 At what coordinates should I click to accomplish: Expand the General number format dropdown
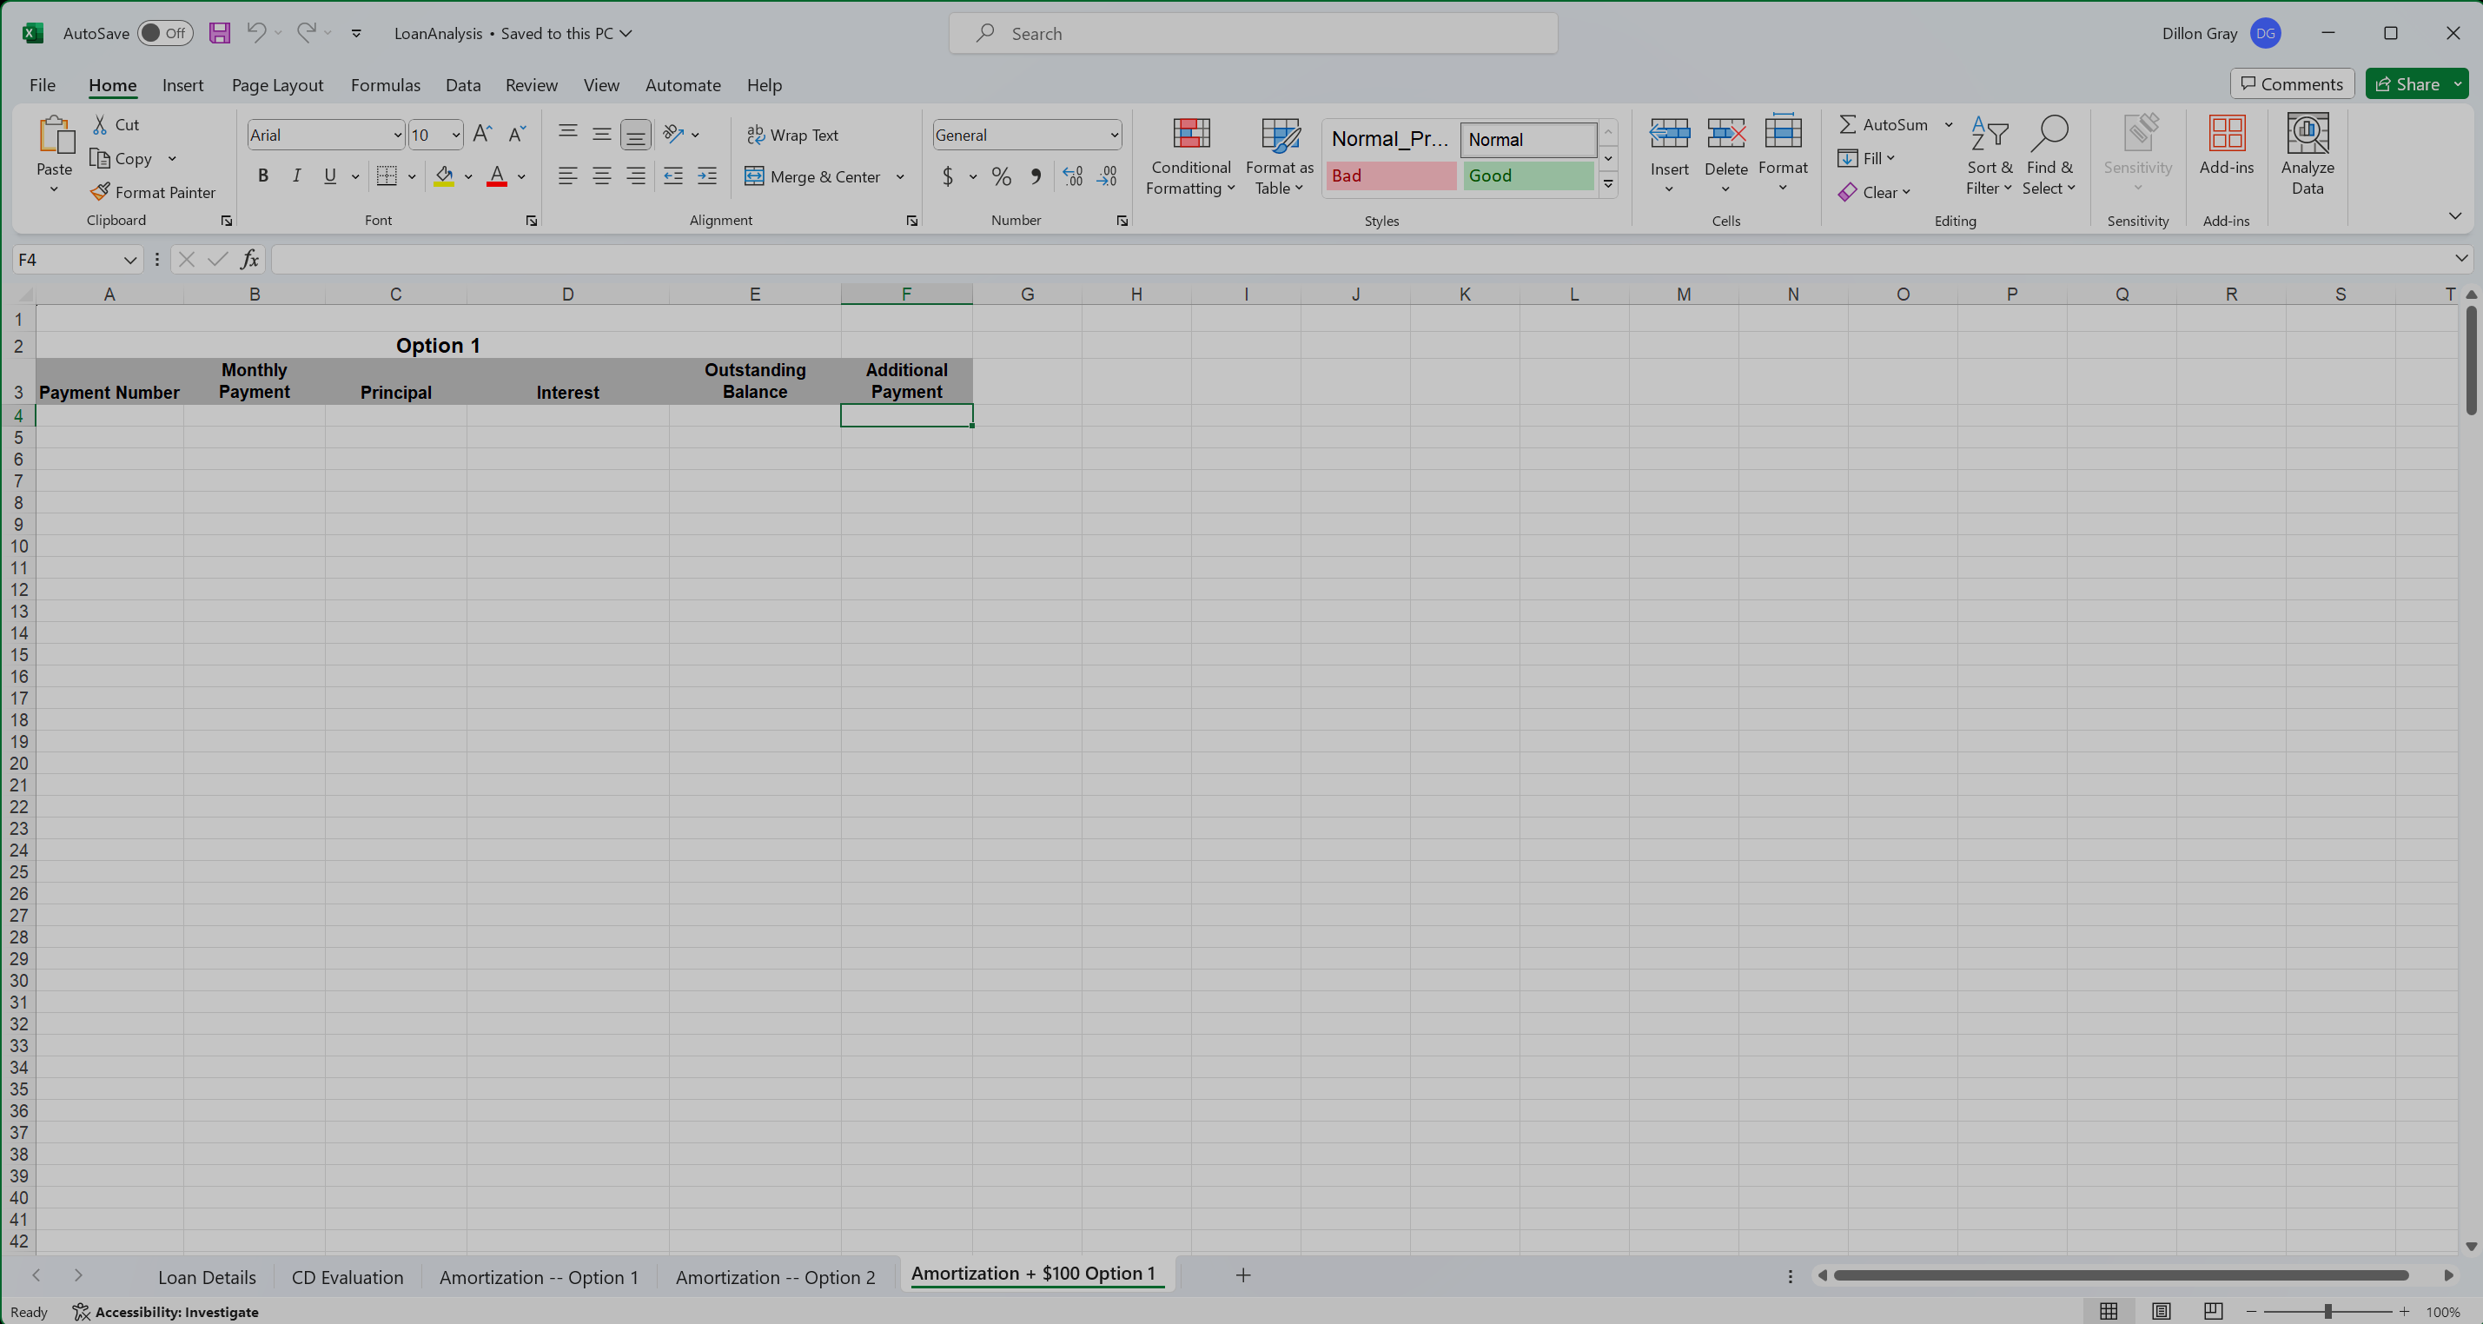(x=1115, y=135)
